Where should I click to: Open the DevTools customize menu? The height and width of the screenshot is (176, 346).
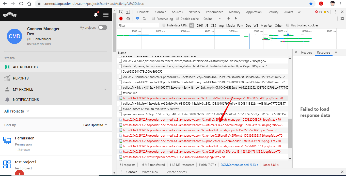[335, 12]
